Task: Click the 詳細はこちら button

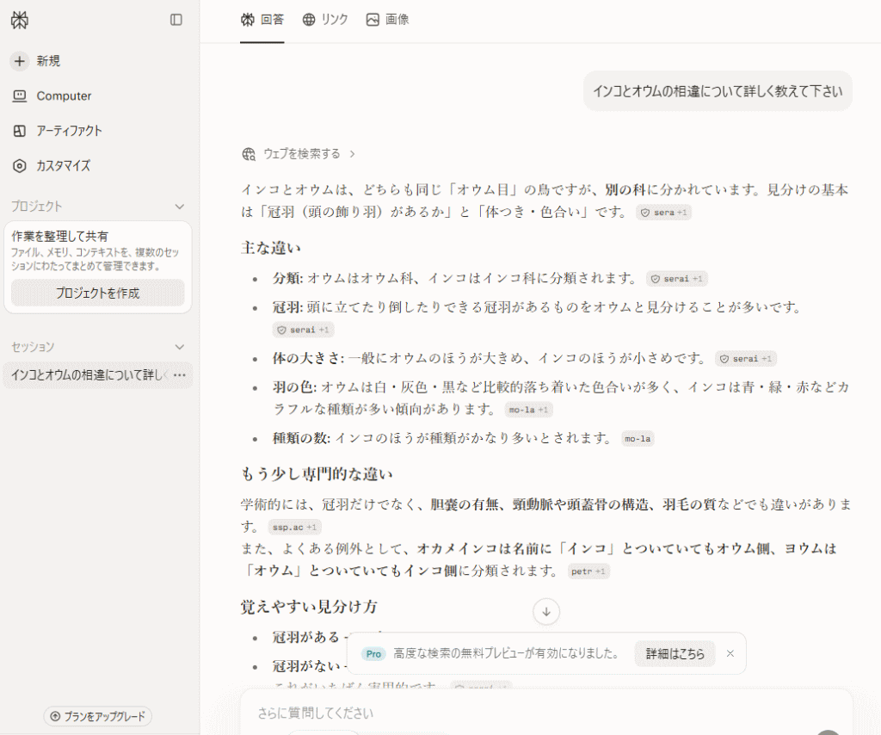Action: pyautogui.click(x=675, y=653)
